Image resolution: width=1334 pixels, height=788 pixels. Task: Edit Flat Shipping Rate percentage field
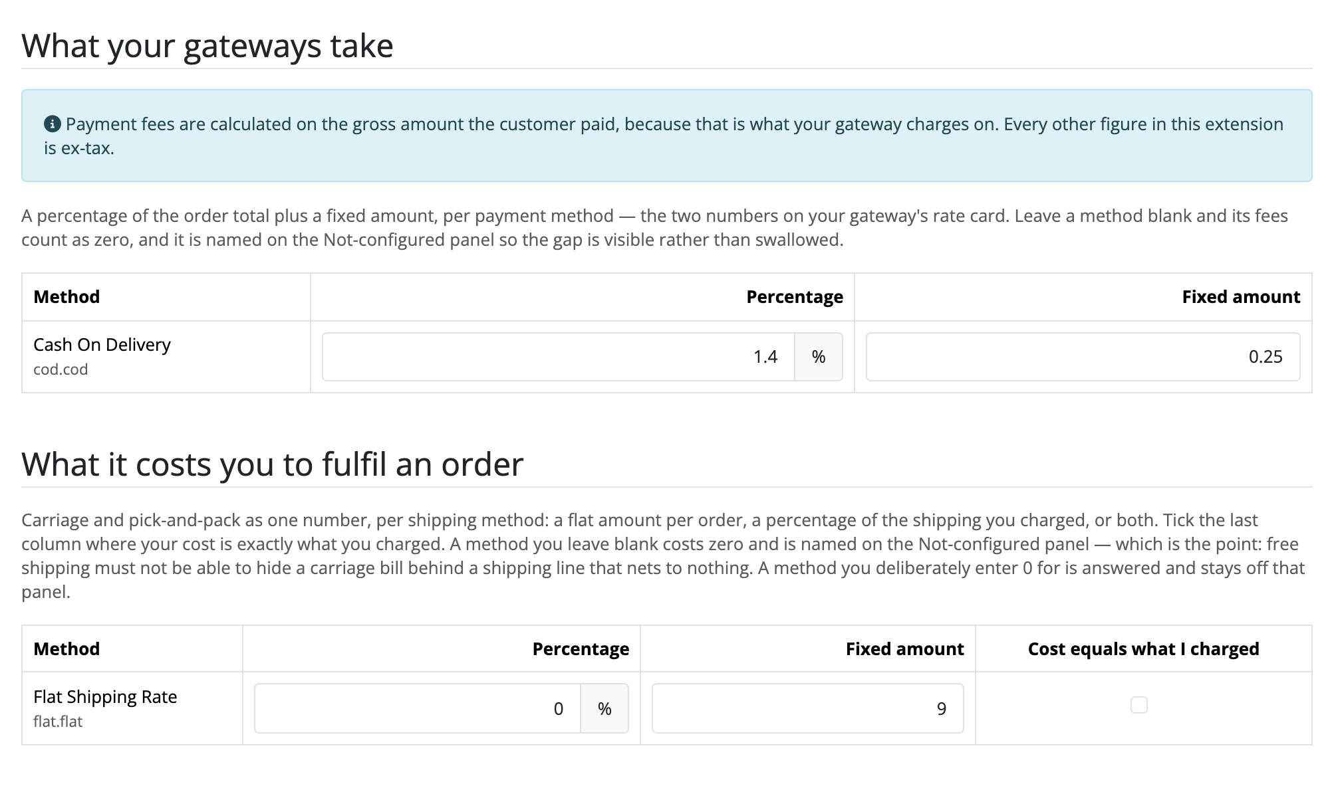click(x=418, y=709)
